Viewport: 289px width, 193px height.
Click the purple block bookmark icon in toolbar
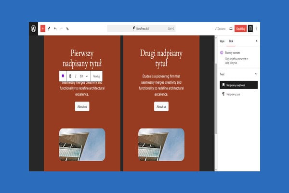coord(63,76)
